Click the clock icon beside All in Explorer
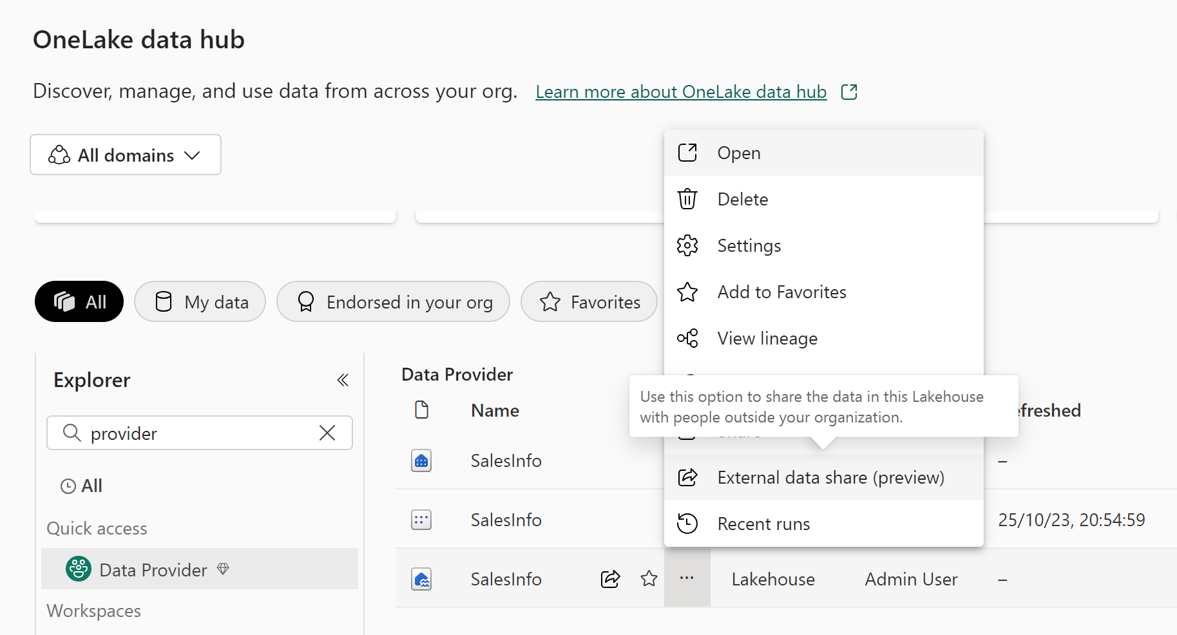This screenshot has width=1177, height=635. coord(68,486)
